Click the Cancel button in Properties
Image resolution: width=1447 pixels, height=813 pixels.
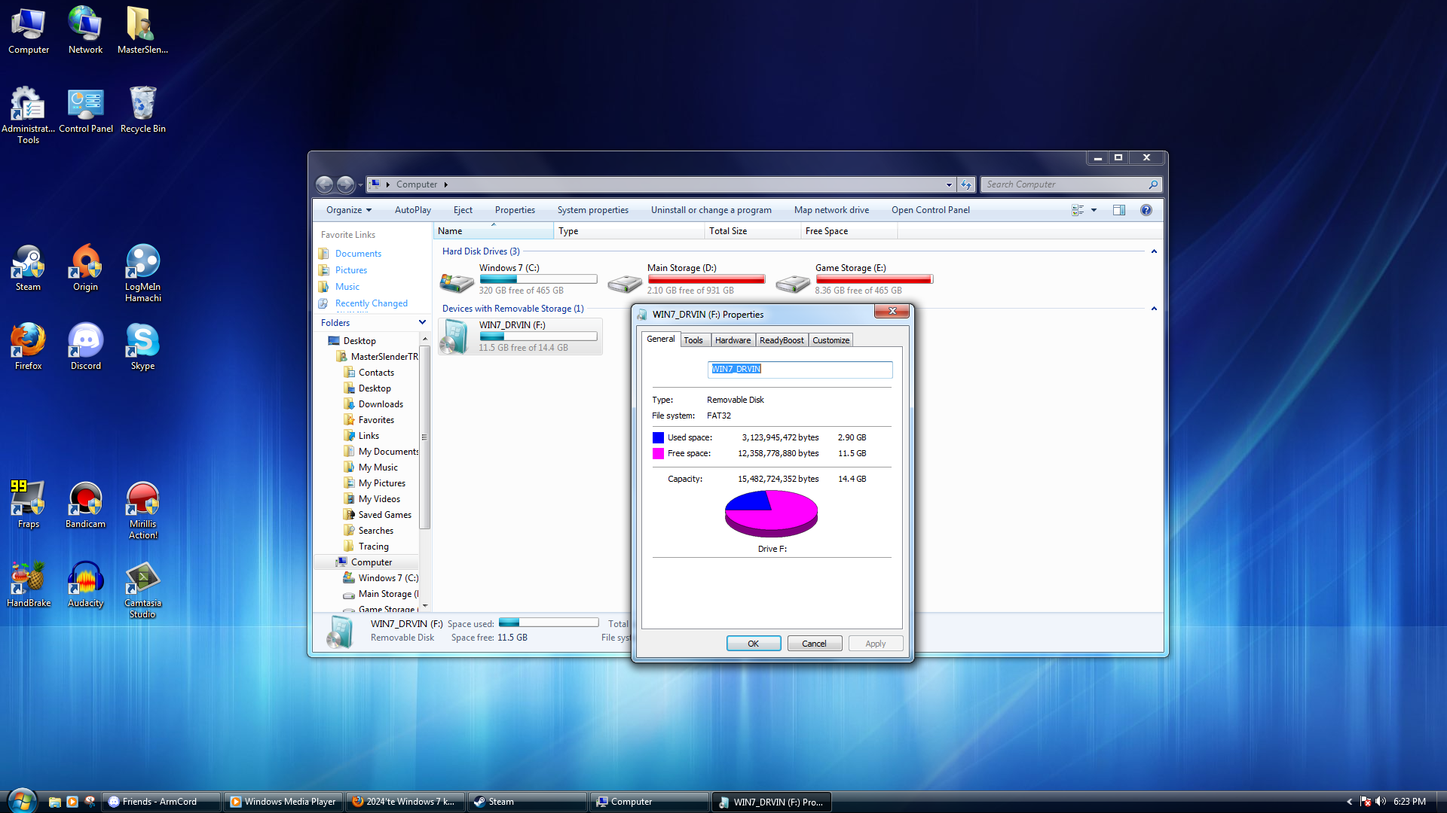tap(814, 644)
